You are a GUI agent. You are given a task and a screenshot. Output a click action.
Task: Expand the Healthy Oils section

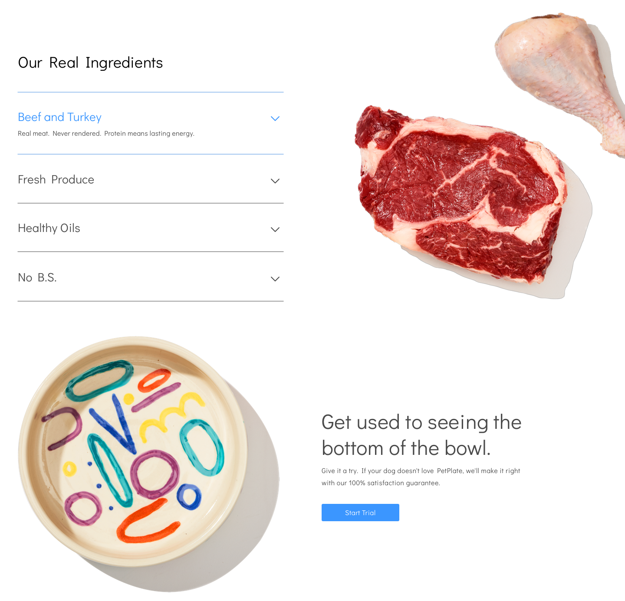(151, 228)
